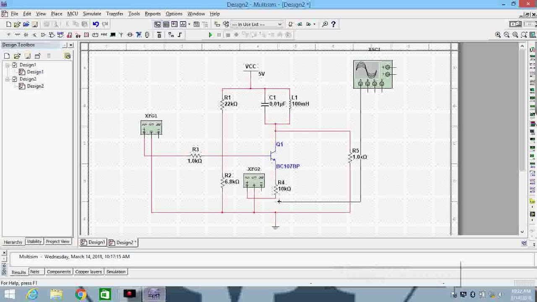Place a Transistor component
Image resolution: width=537 pixels, height=302 pixels.
pos(34,35)
